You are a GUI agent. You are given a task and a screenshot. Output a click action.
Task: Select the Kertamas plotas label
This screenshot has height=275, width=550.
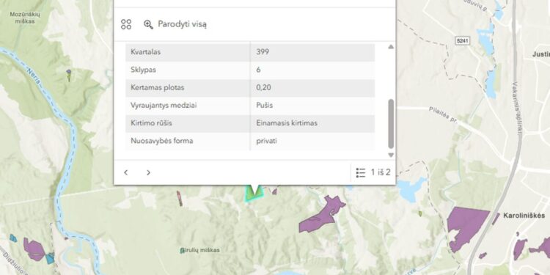click(157, 88)
